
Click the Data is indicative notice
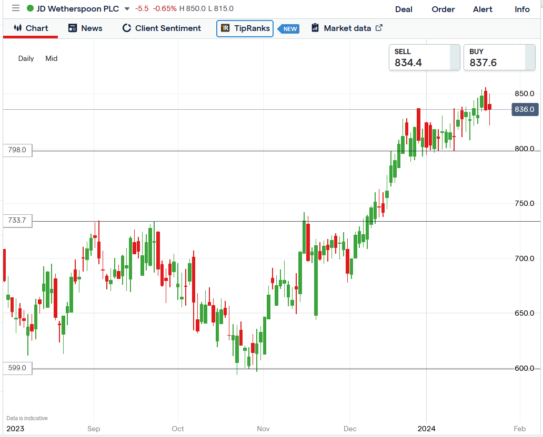pos(27,418)
